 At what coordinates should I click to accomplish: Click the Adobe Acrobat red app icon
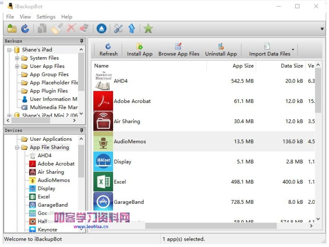pyautogui.click(x=103, y=101)
